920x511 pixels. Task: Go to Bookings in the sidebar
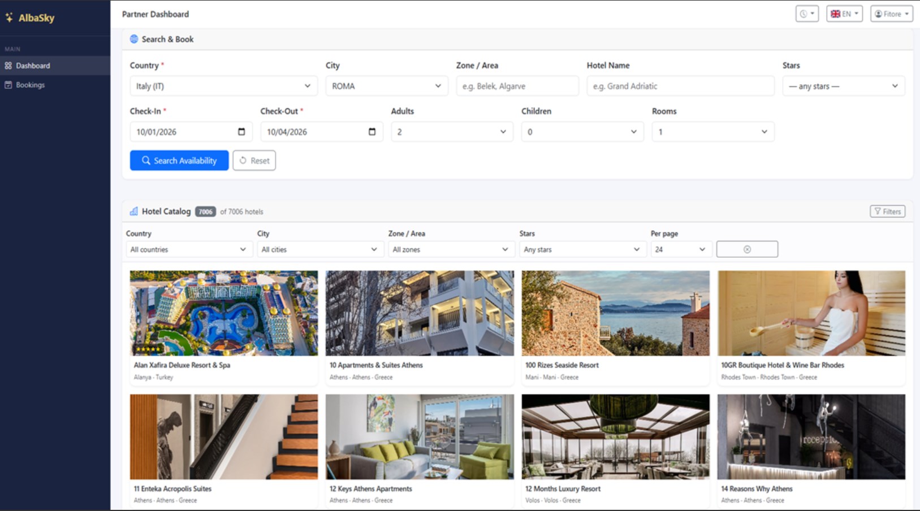30,85
